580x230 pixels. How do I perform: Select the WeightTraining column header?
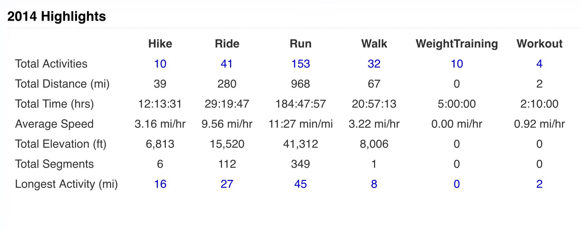pos(457,44)
